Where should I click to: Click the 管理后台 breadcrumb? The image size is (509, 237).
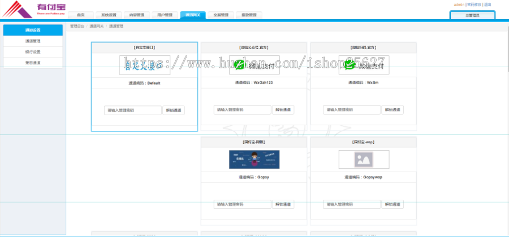click(77, 26)
